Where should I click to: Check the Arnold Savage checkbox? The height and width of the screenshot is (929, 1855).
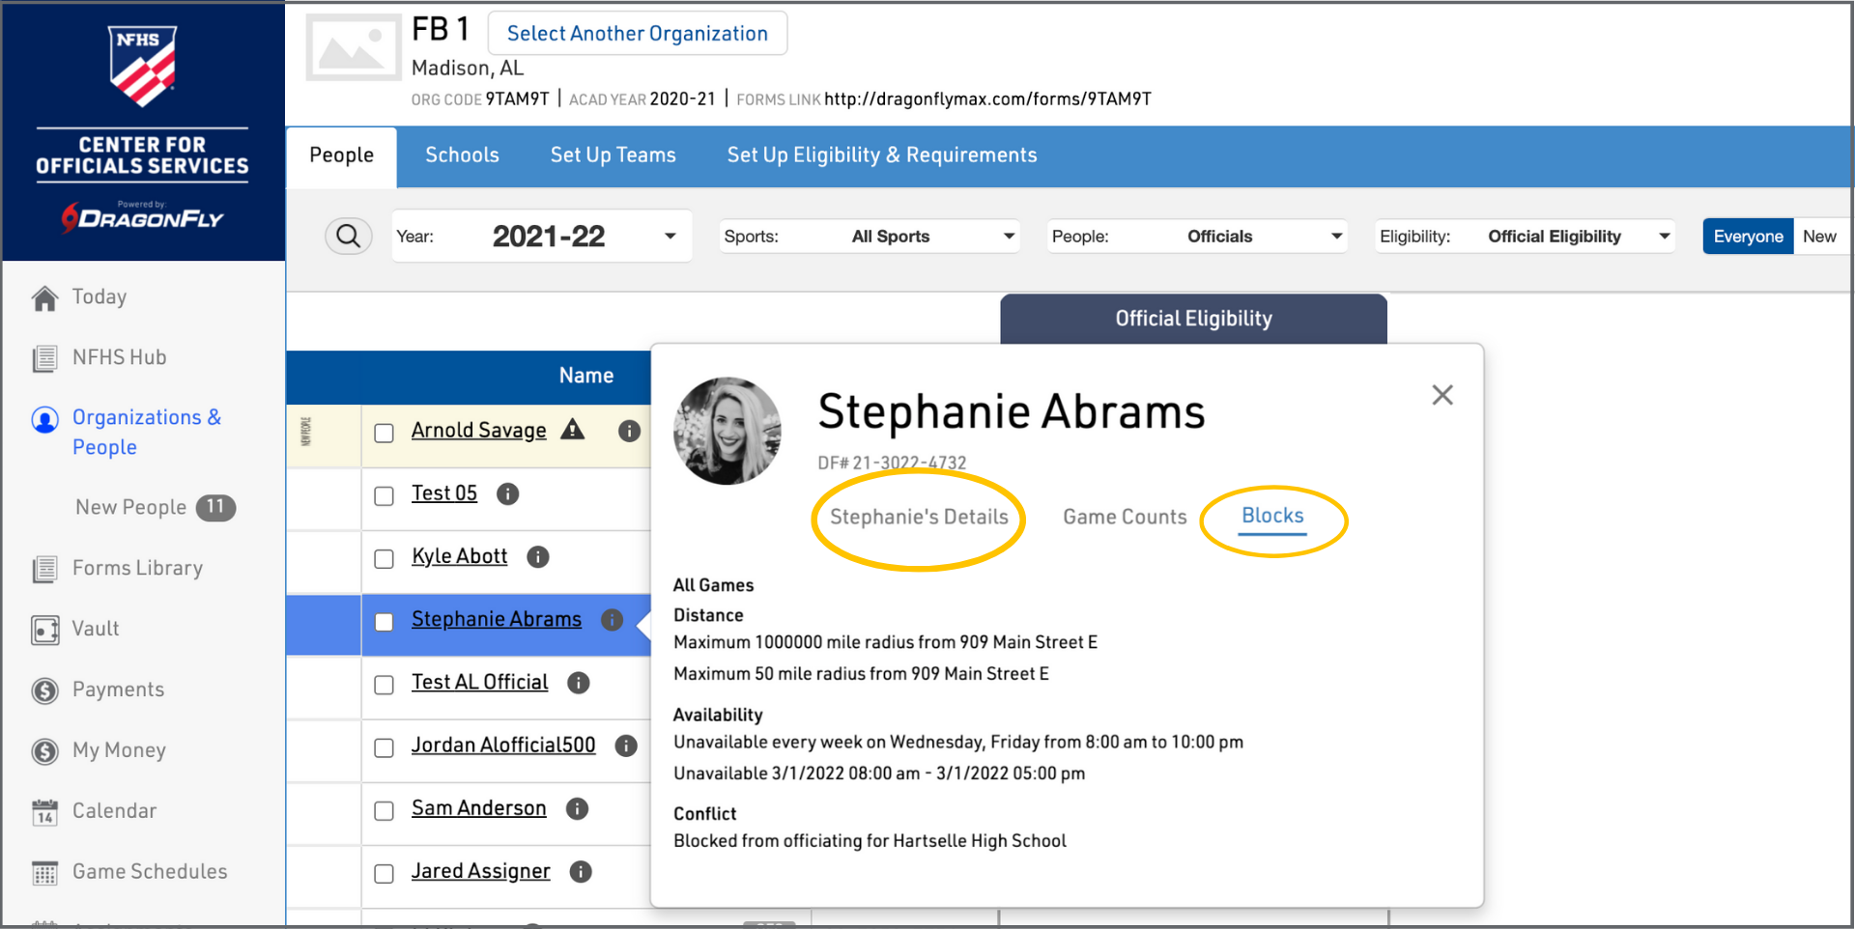tap(384, 433)
